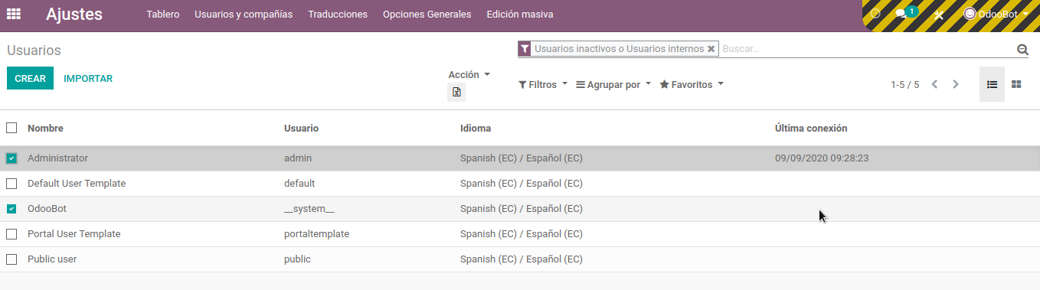Screen dimensions: 1040x290
Task: Toggle the select-all header checkbox
Action: tap(11, 128)
